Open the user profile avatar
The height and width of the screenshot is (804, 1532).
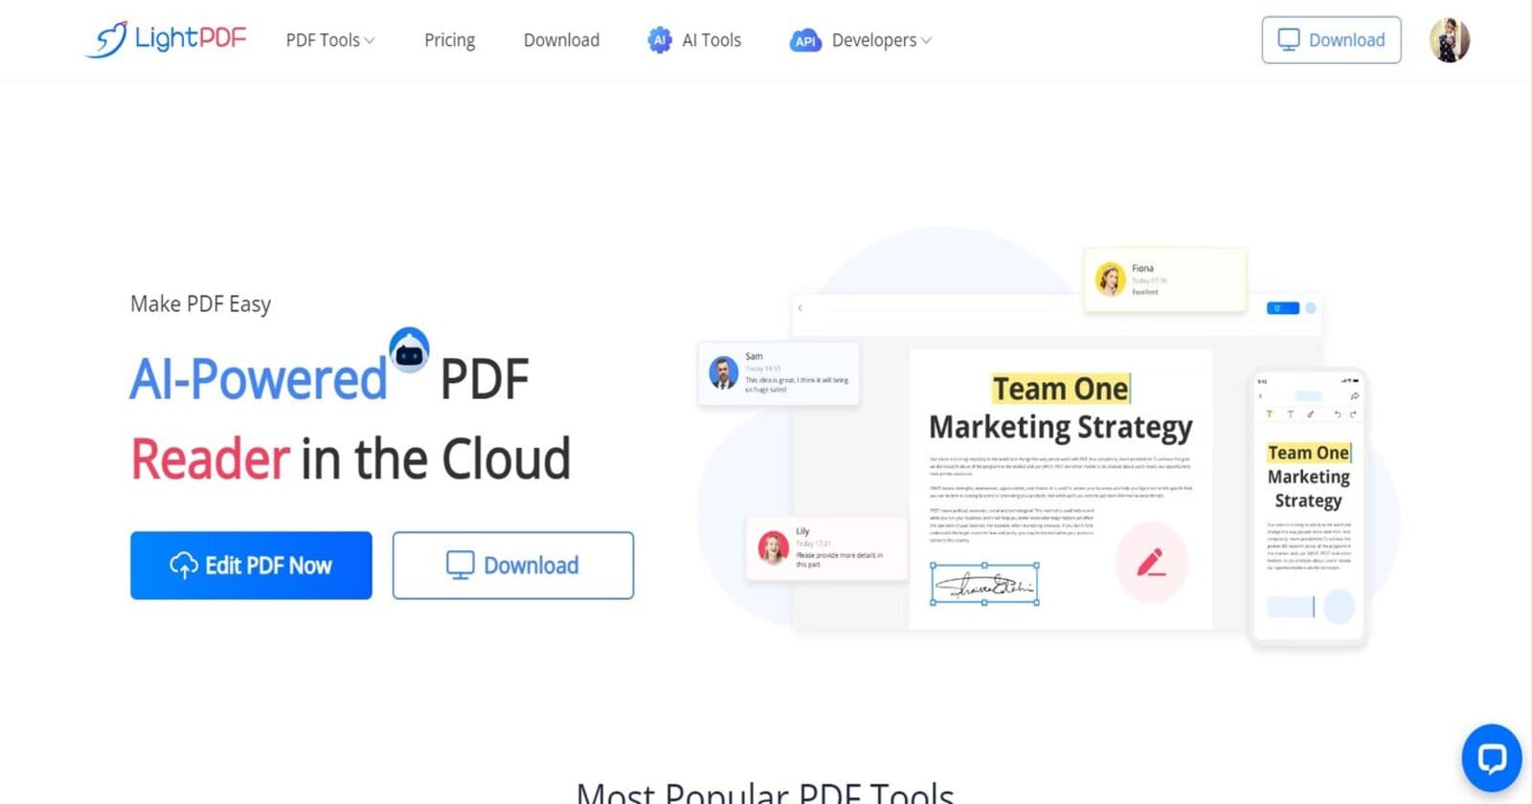pos(1450,40)
